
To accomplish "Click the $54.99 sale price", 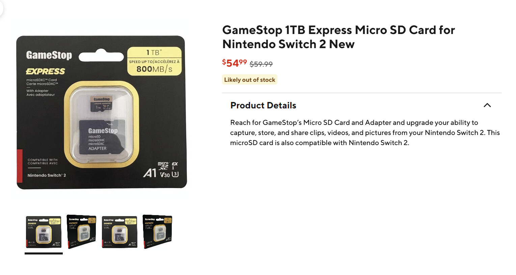I will (x=234, y=63).
